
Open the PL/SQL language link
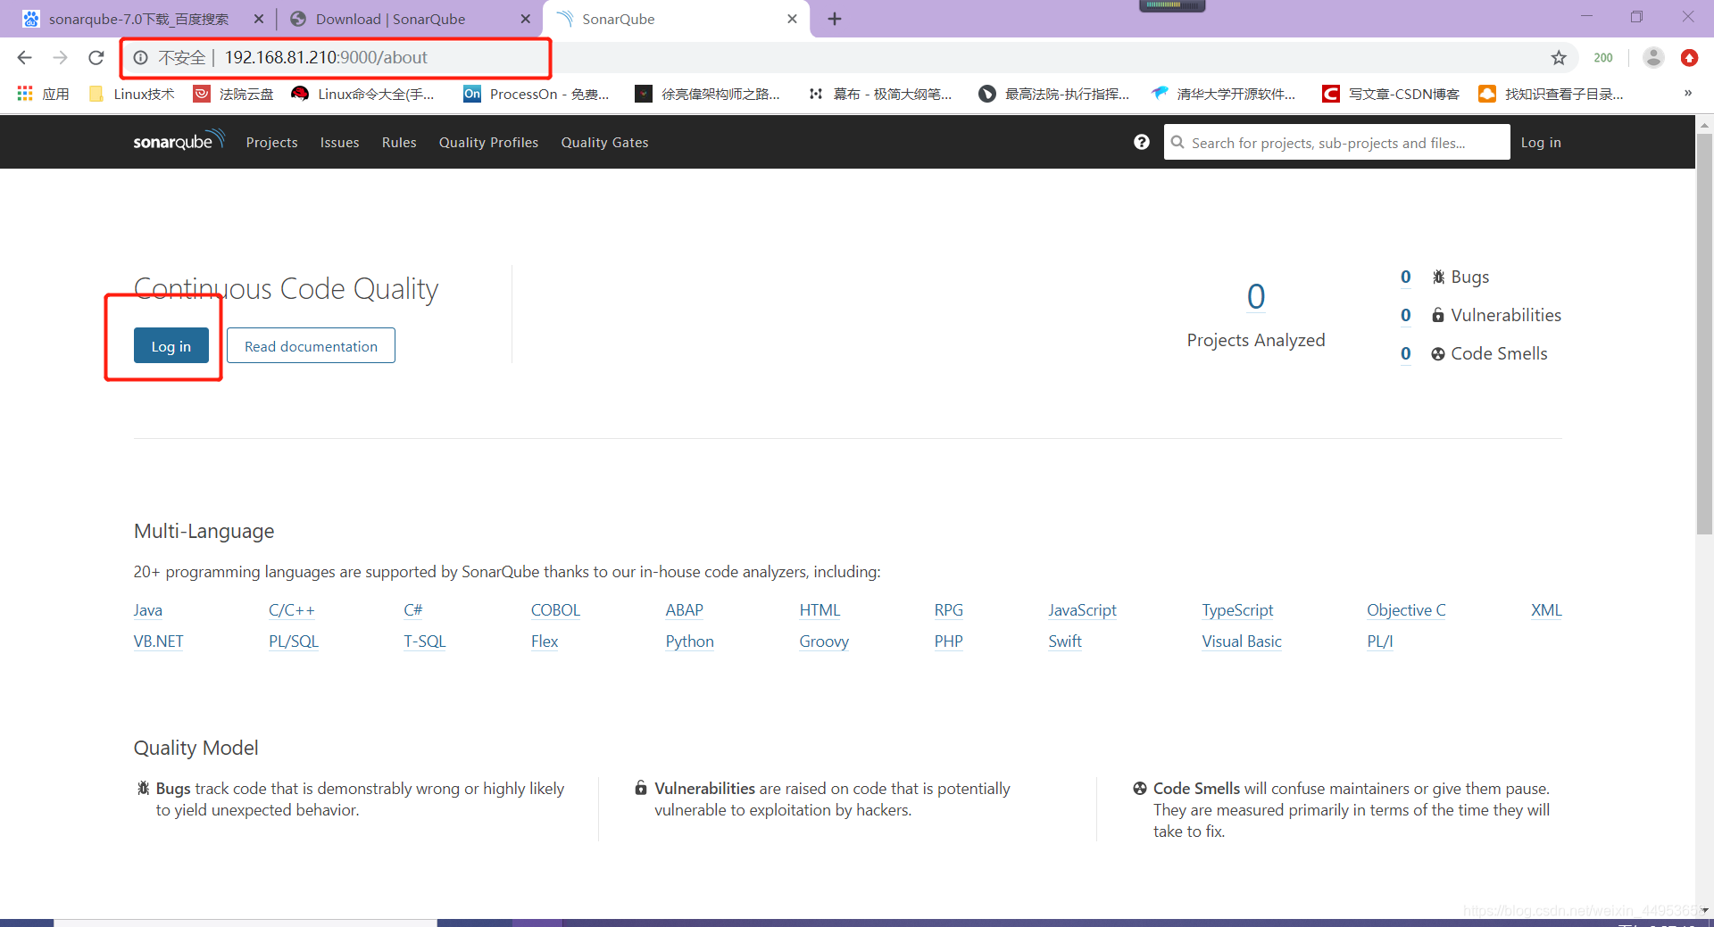[x=294, y=641]
